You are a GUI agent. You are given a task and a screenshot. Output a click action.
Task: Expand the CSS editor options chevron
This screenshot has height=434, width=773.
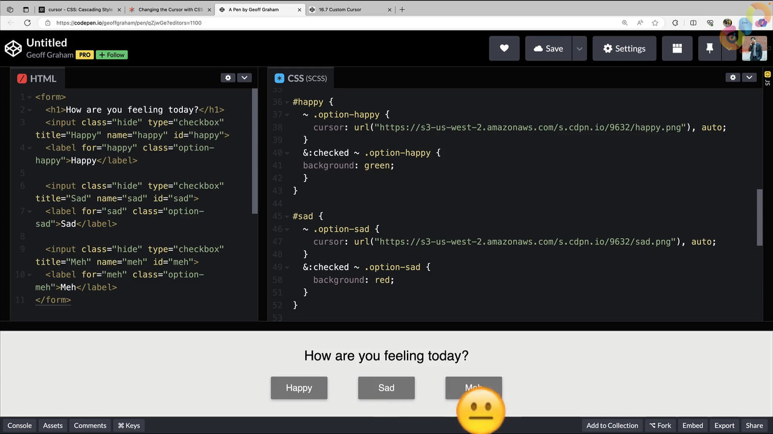pyautogui.click(x=749, y=78)
